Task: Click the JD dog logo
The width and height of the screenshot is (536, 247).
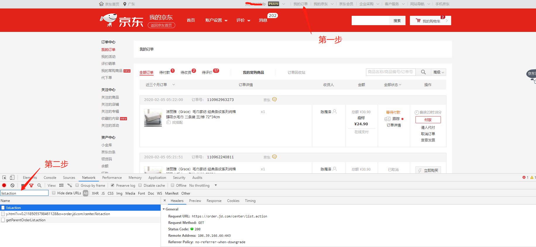Action: pos(109,20)
